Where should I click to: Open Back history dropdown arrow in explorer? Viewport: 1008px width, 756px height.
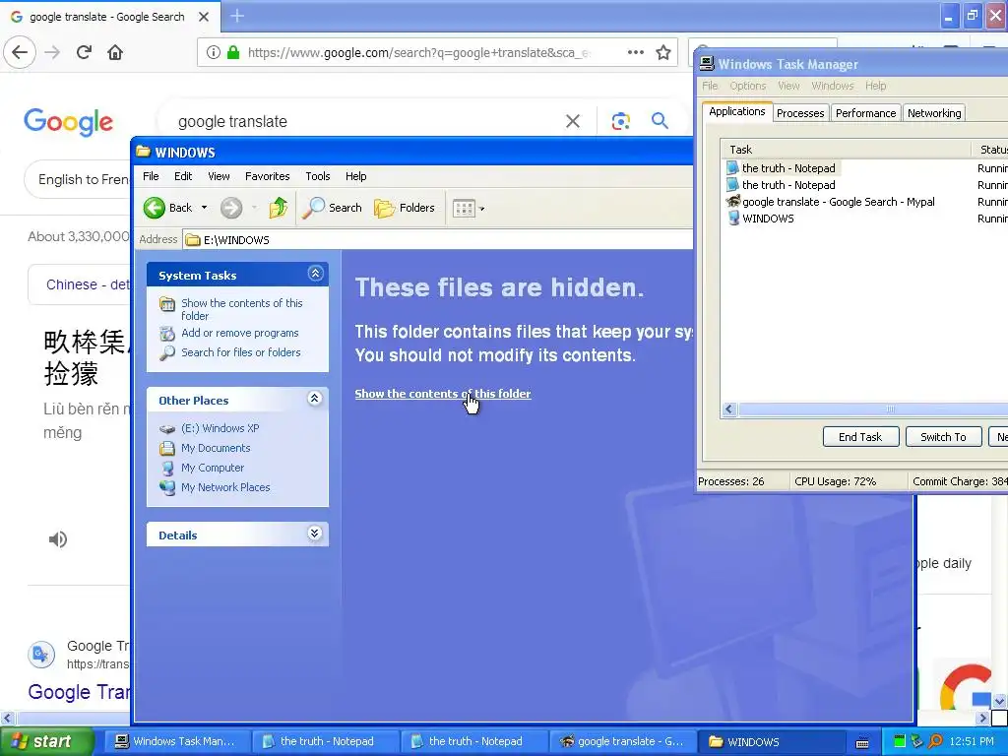coord(204,208)
